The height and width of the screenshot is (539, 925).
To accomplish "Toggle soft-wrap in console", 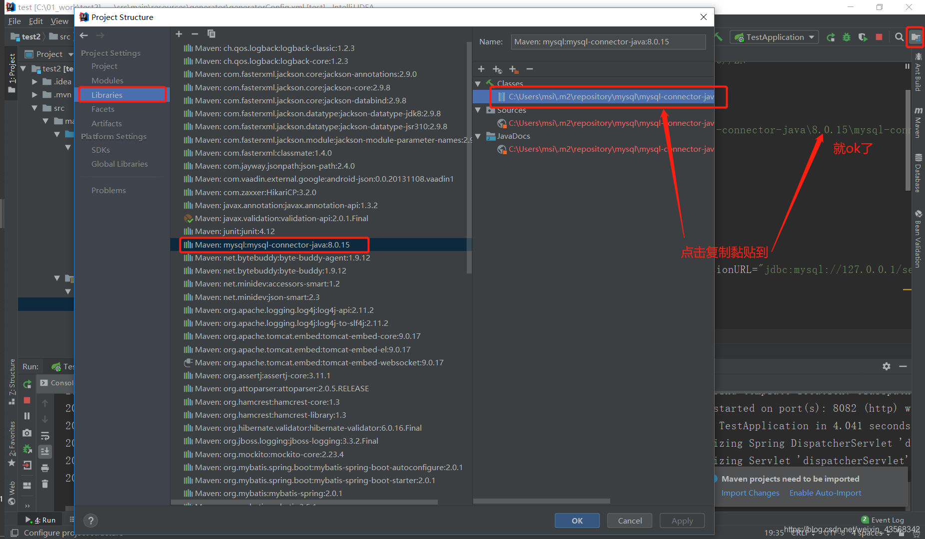I will point(45,436).
